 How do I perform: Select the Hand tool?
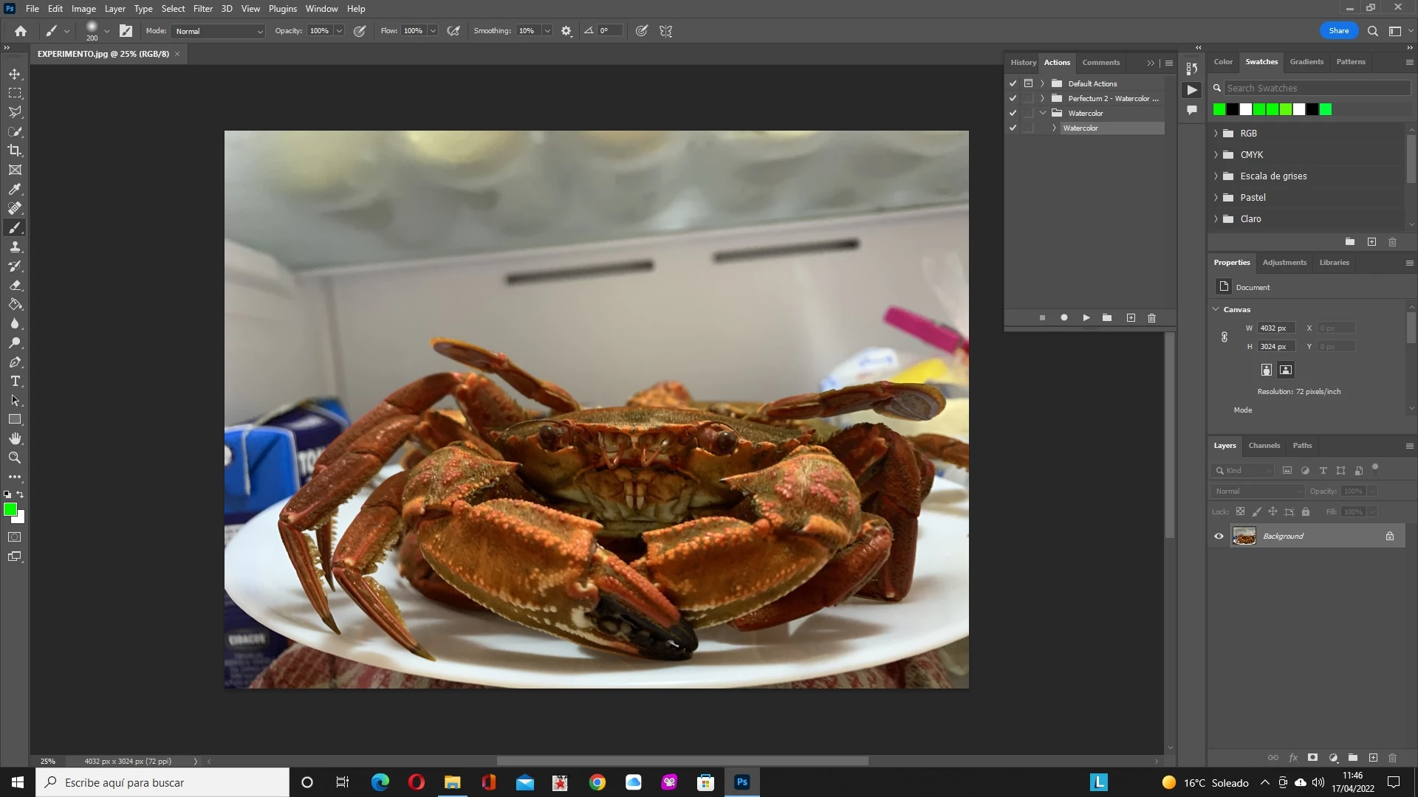click(x=15, y=438)
